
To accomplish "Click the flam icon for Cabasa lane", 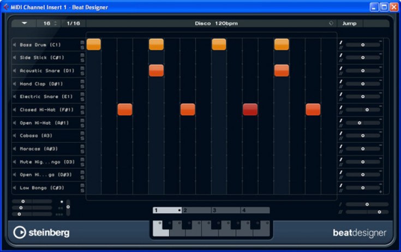I will click(x=340, y=133).
